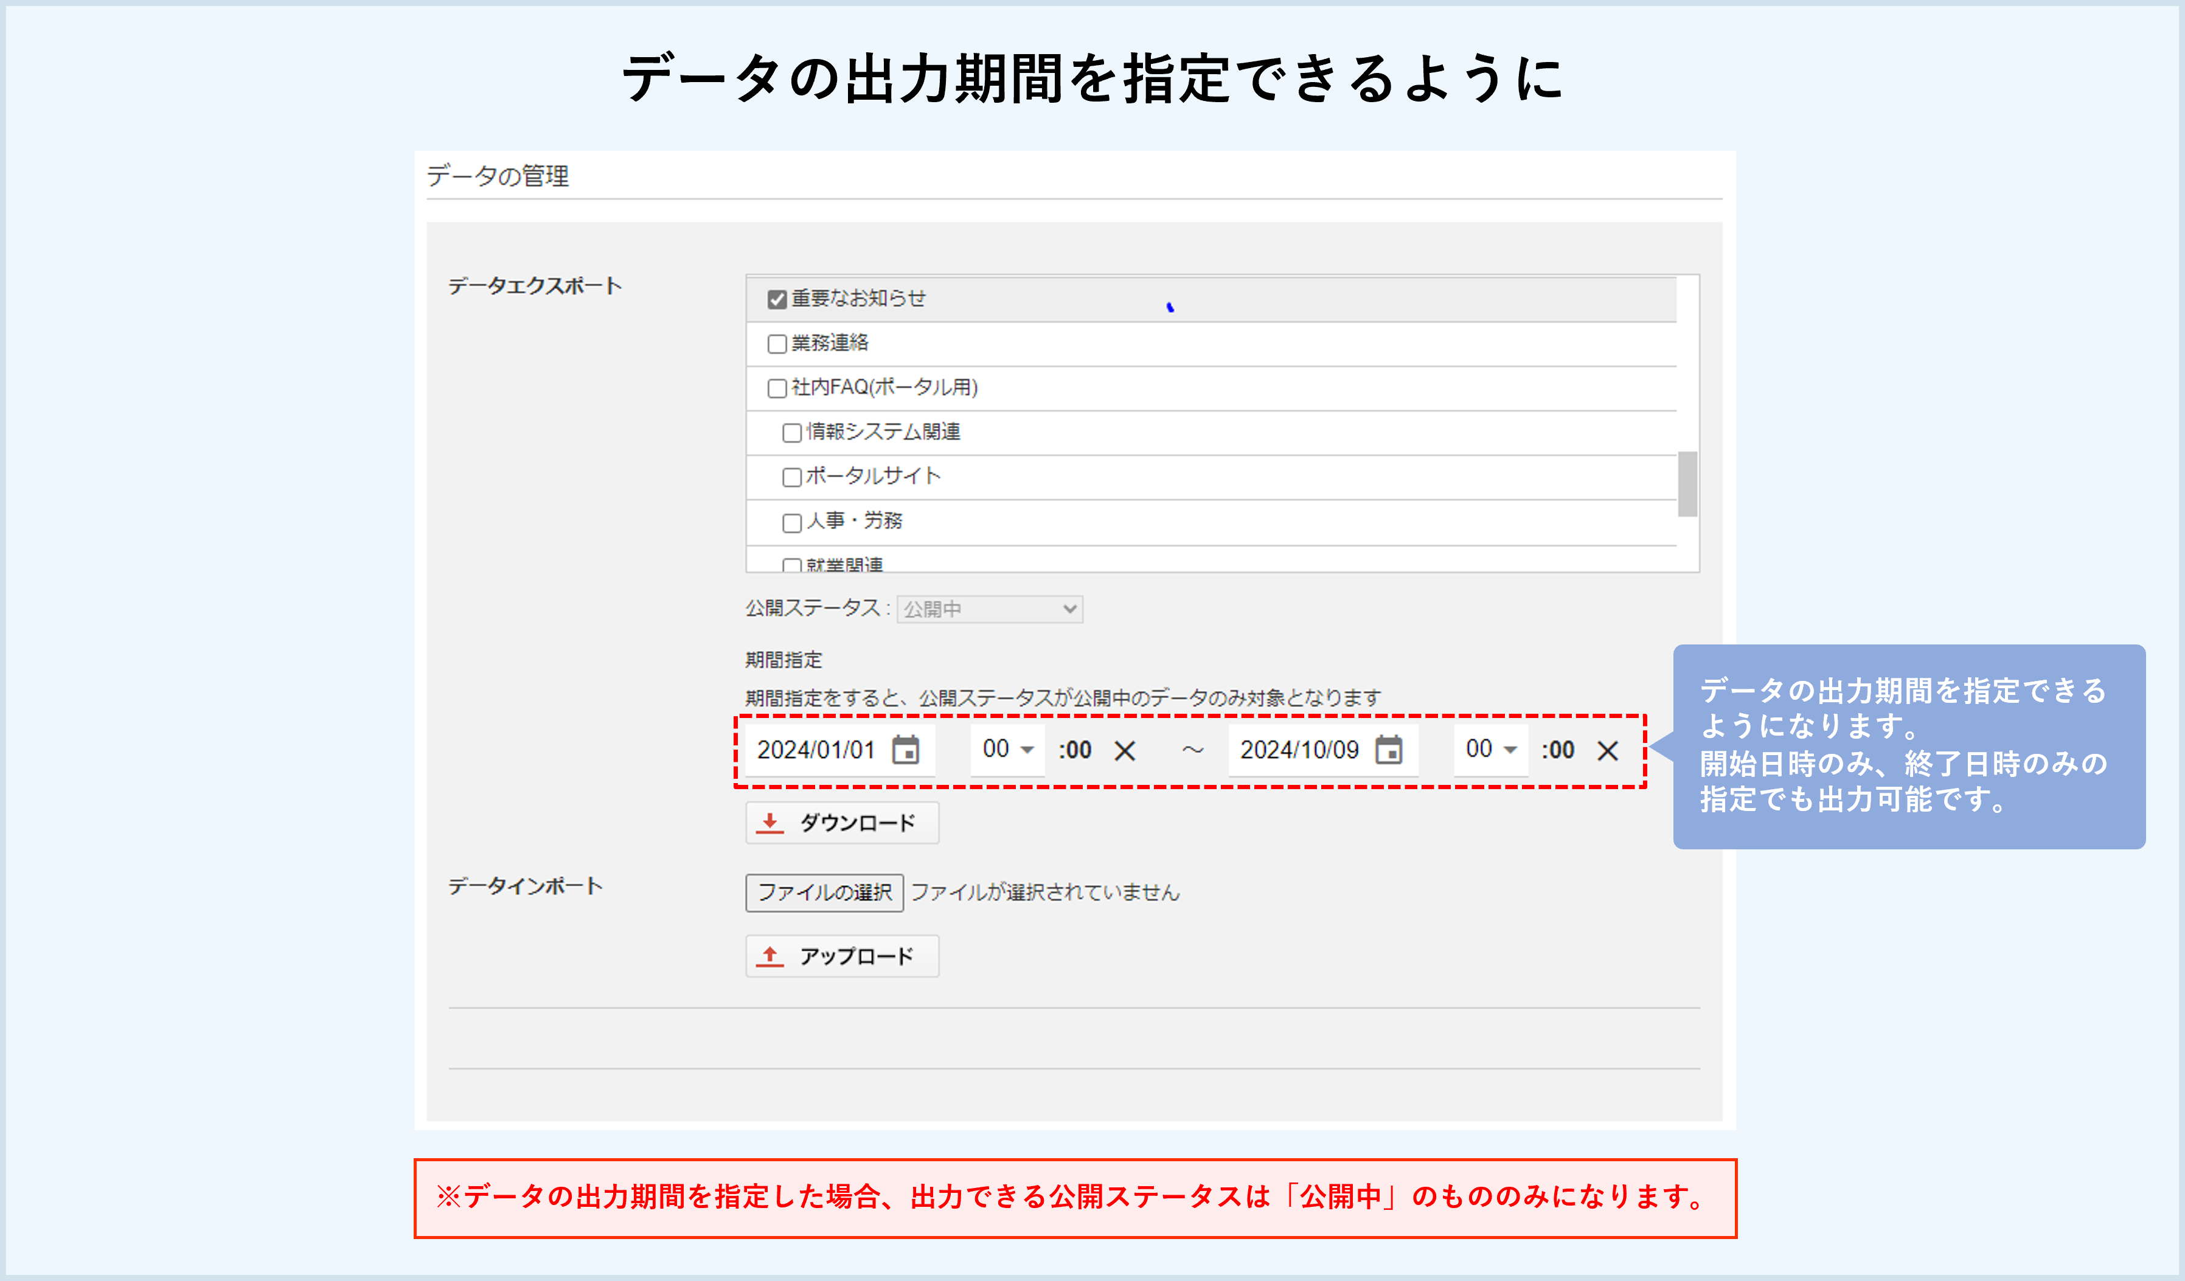
Task: Click the 期間指定 label
Action: pyautogui.click(x=783, y=660)
